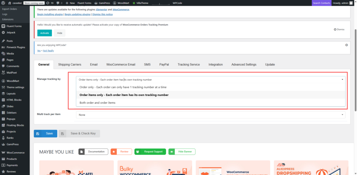357x175 pixels.
Task: Click the Not Really link
Action: tap(48, 51)
